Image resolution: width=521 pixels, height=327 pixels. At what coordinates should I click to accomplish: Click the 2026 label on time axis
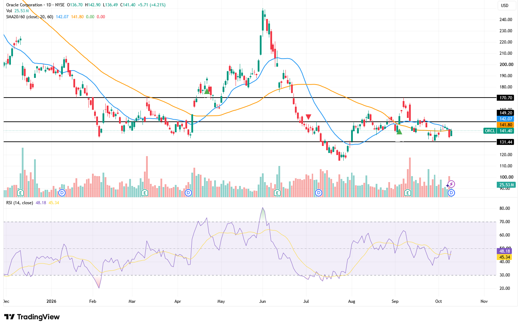(51, 301)
